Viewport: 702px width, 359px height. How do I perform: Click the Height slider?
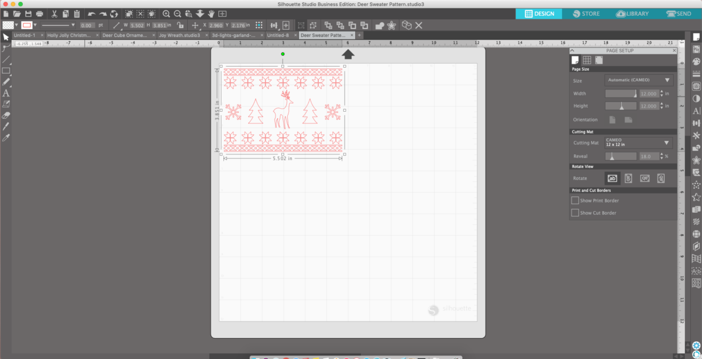point(621,106)
